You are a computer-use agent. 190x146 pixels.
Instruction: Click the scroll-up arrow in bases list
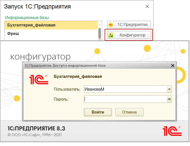tap(100, 24)
